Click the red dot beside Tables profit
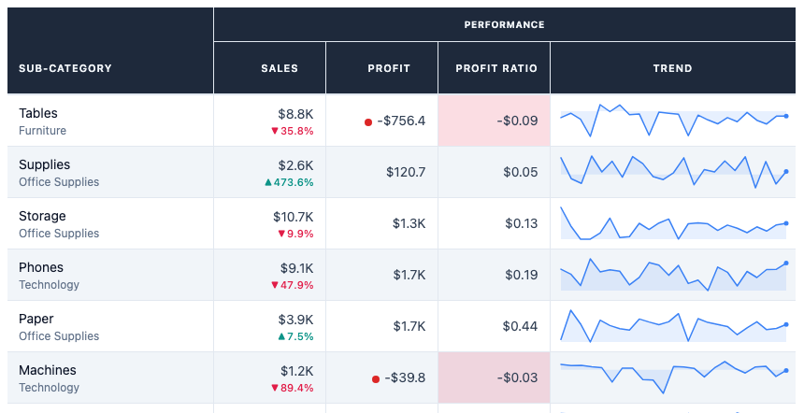 368,122
